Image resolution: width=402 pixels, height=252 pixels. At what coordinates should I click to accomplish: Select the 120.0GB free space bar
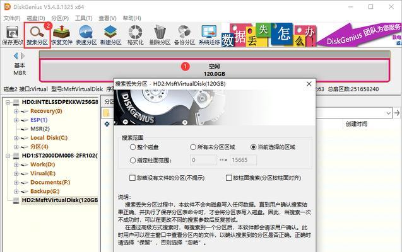click(215, 70)
